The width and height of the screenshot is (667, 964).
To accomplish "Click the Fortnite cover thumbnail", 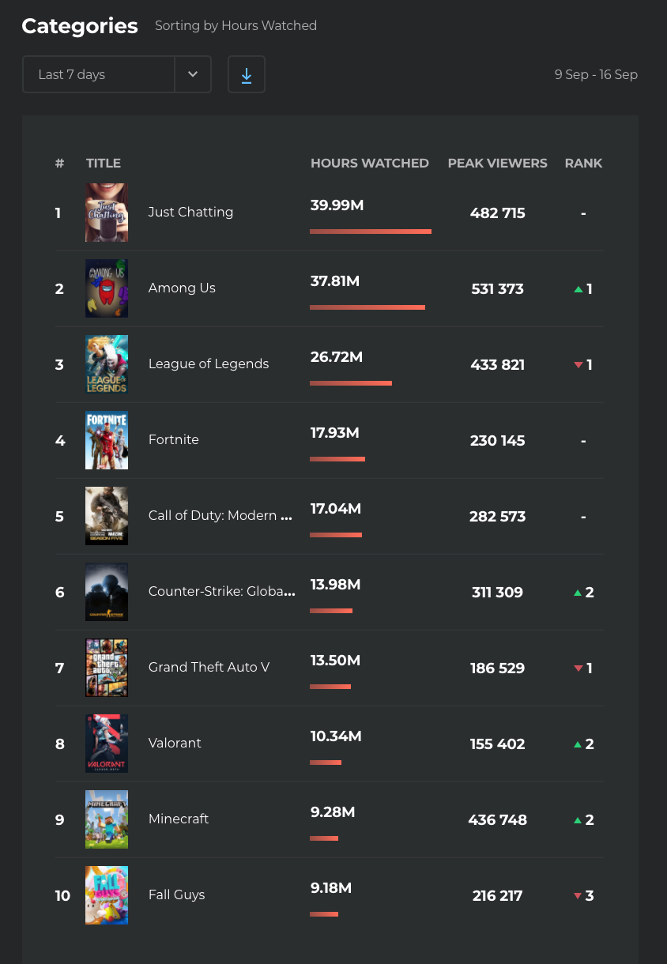I will click(x=107, y=440).
